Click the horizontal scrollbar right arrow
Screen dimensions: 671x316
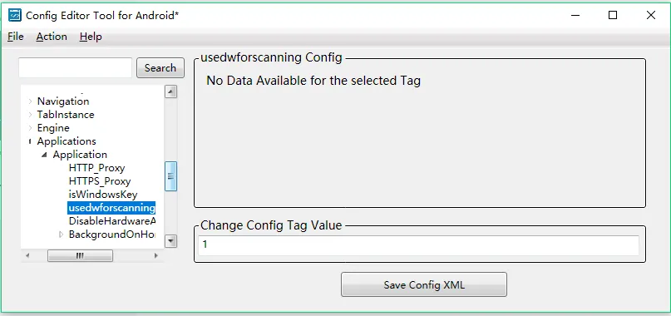click(x=156, y=255)
